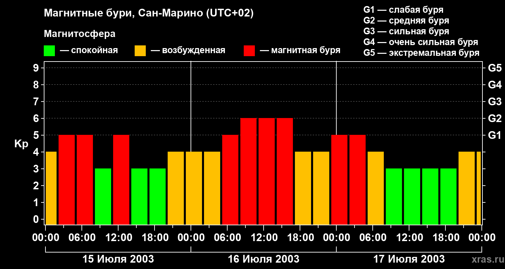Viewport: 505px width, 269px height.
Task: Click the '06:00' time label under 17 July
Action: [373, 238]
